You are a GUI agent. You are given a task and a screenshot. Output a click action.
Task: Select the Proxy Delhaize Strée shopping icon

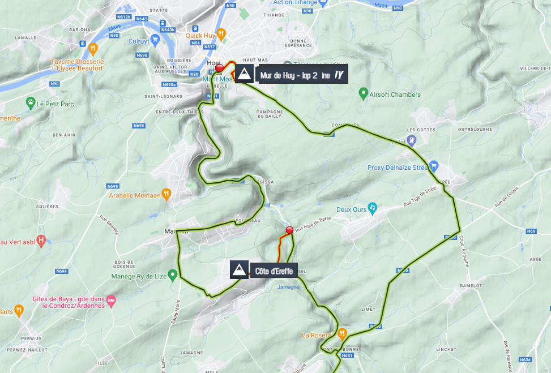(434, 166)
